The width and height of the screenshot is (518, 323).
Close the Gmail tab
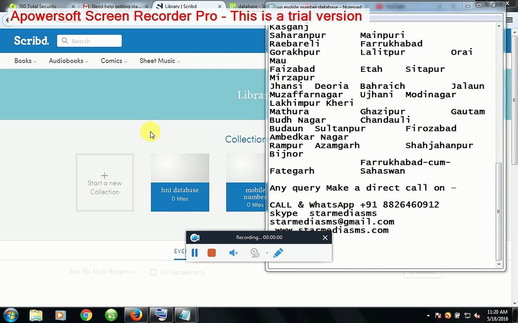(147, 6)
